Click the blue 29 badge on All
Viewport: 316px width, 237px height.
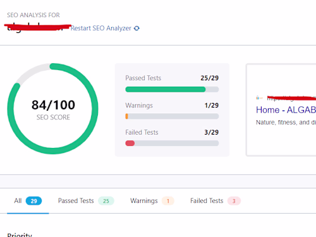(x=33, y=201)
